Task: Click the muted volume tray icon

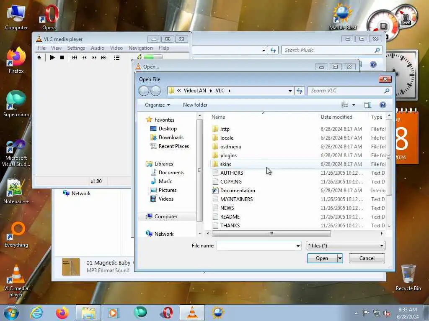Action: (x=387, y=313)
